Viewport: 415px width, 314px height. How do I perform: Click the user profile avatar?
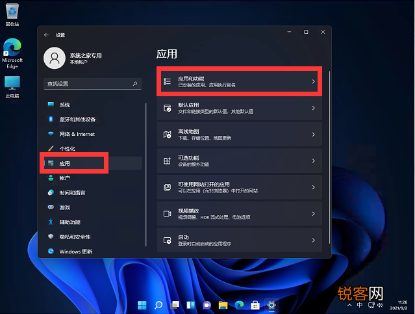click(x=55, y=58)
